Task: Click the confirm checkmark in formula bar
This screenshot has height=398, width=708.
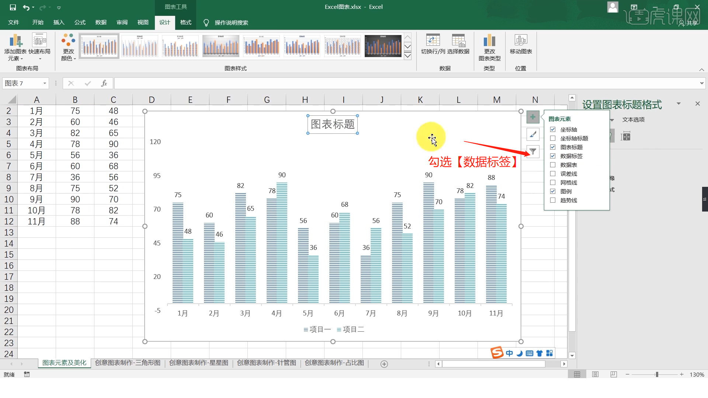Action: pos(88,83)
